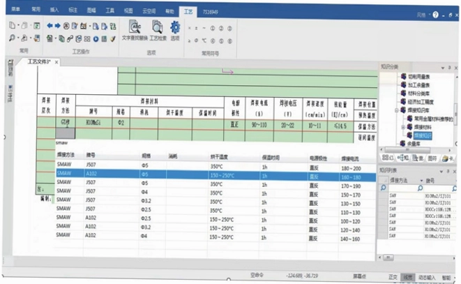Switch to the 视图 ribbon tab
Screen dimensions: 461x284
point(128,11)
